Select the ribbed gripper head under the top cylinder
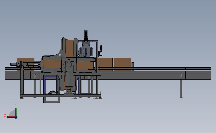The width and height of the screenshot is (216, 133). point(86,51)
